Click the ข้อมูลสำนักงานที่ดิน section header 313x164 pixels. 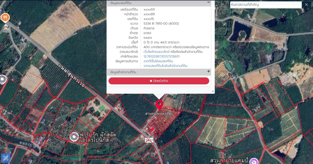123,72
